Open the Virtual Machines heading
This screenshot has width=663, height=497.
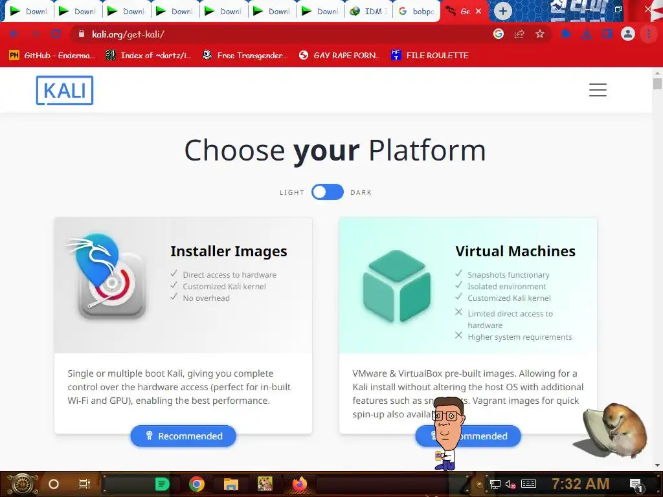click(x=515, y=251)
